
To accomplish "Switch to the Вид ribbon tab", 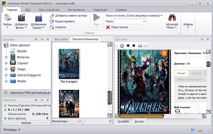I will tap(28, 10).
